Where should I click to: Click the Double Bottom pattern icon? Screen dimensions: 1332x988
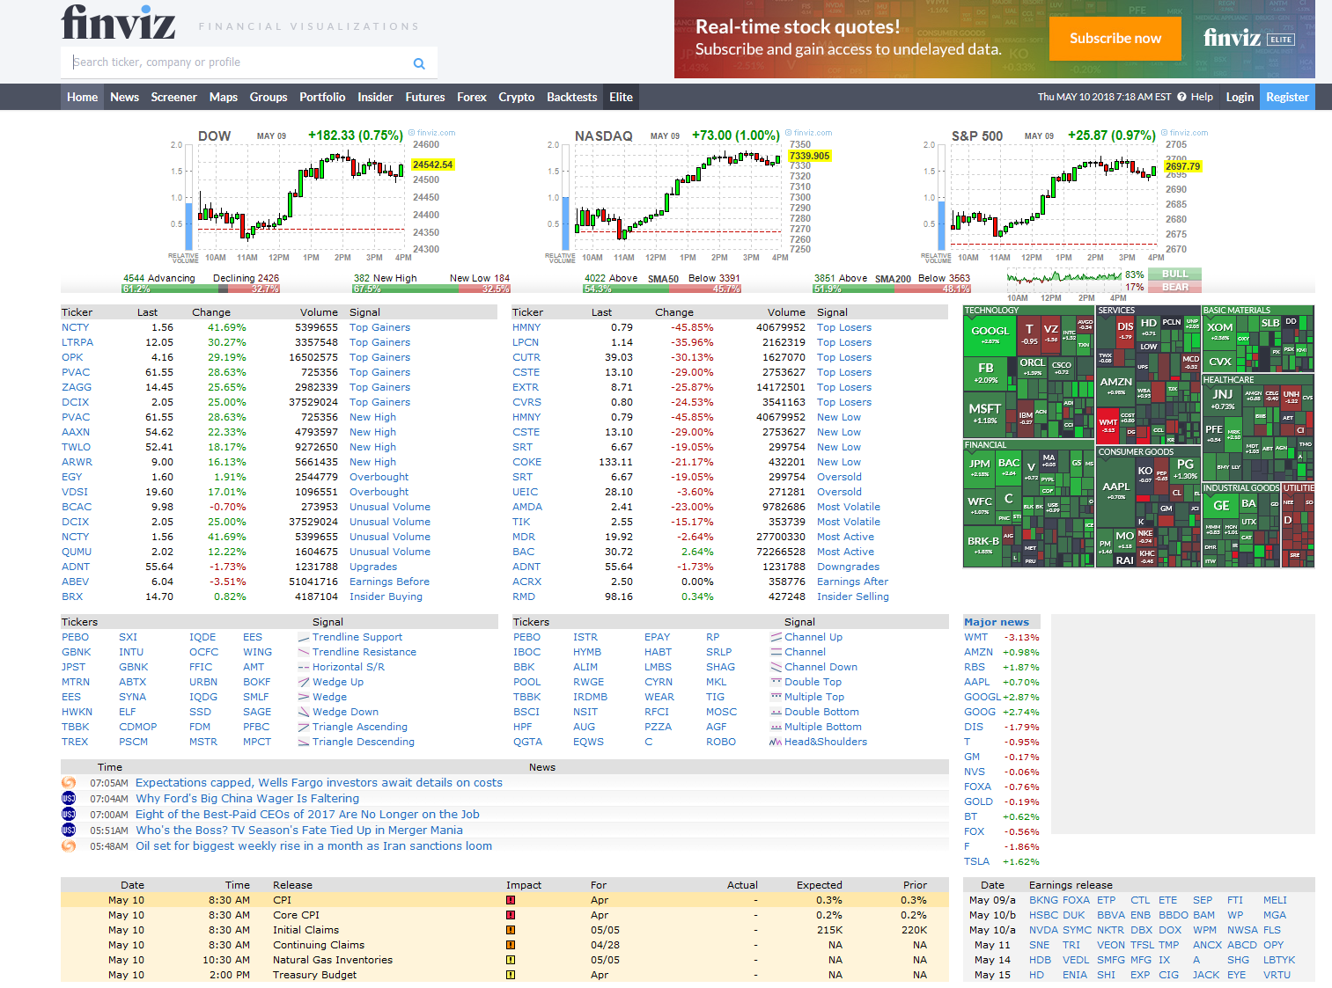coord(776,713)
